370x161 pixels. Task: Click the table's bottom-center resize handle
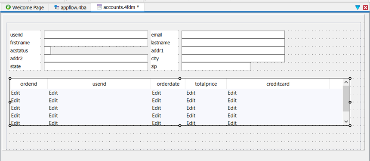click(180, 126)
